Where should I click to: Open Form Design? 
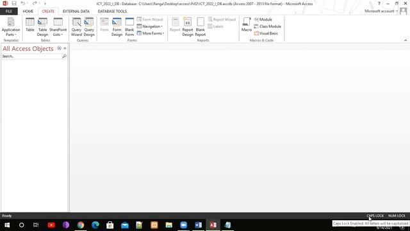pos(117,27)
